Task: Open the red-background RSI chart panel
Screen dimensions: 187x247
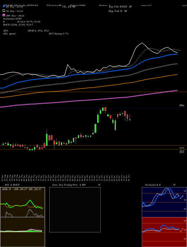Action: point(164,232)
